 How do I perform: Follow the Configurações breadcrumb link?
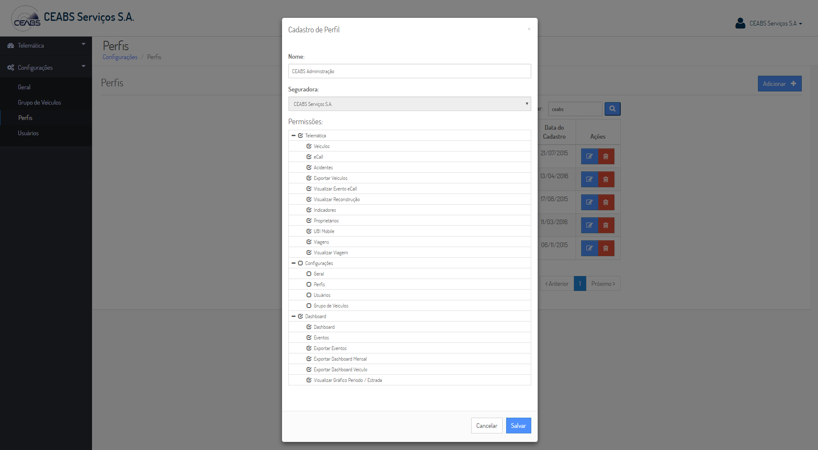120,57
